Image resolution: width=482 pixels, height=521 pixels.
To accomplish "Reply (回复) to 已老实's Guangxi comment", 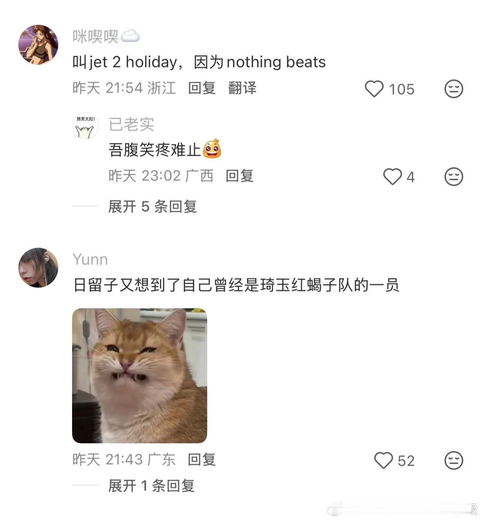I will pos(239,176).
